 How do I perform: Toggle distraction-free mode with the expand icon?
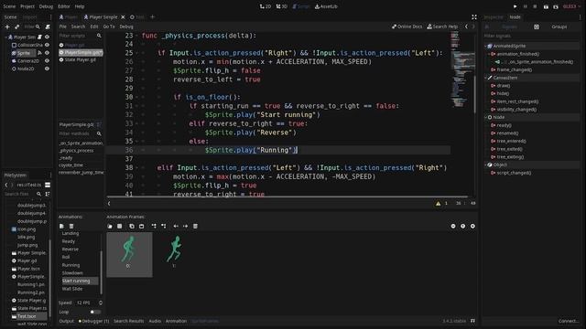[x=474, y=17]
